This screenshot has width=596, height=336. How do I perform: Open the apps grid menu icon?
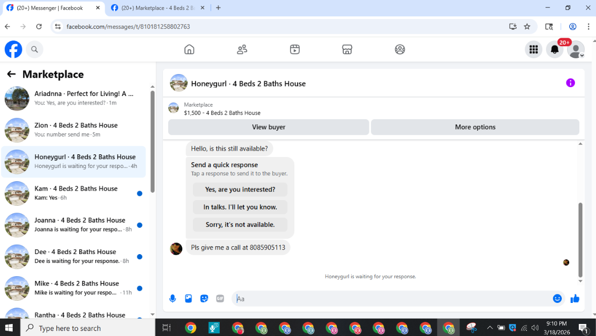pos(533,49)
